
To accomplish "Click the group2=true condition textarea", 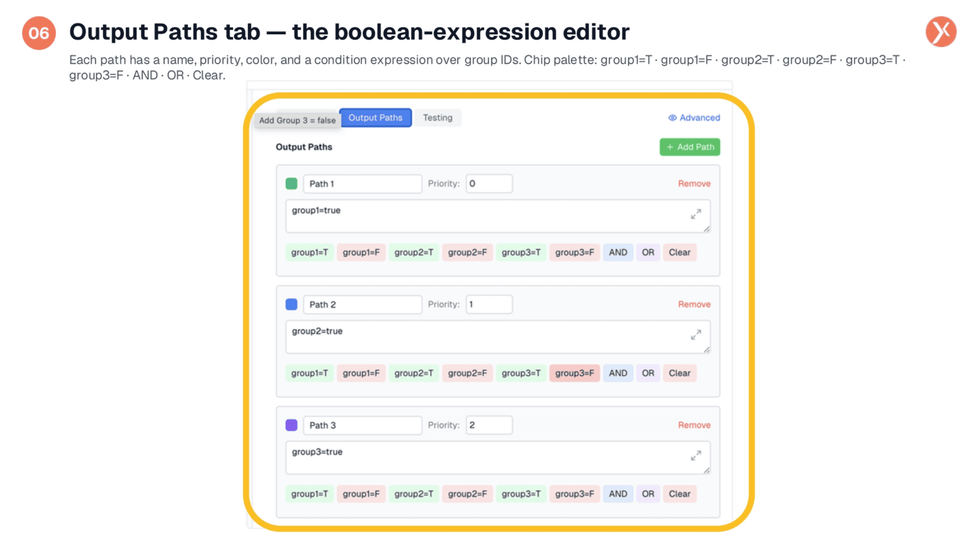I will [497, 337].
